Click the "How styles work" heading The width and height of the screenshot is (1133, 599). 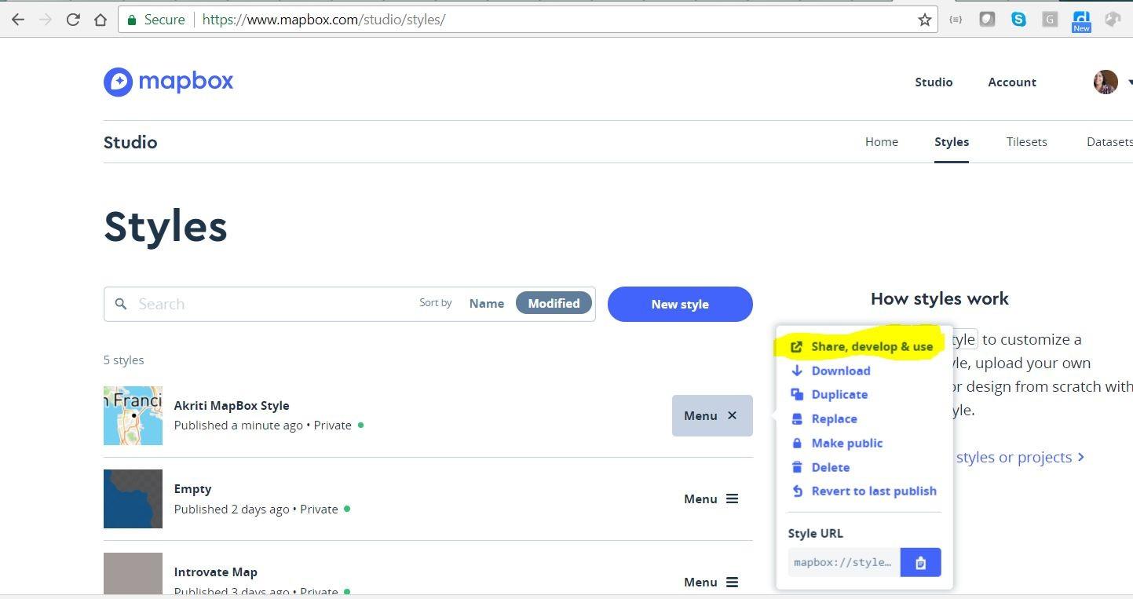pyautogui.click(x=940, y=298)
